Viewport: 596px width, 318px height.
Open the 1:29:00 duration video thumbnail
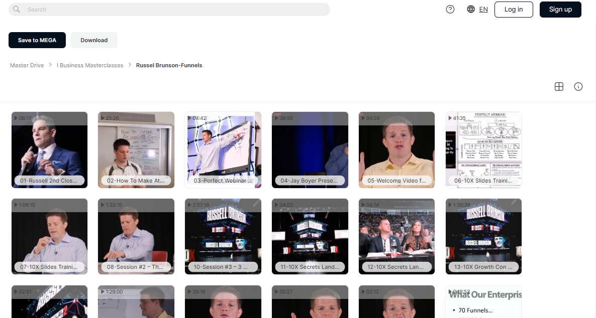136,301
